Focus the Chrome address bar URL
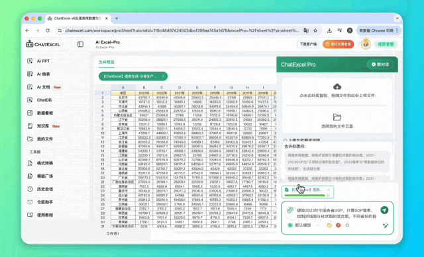 [x=182, y=30]
